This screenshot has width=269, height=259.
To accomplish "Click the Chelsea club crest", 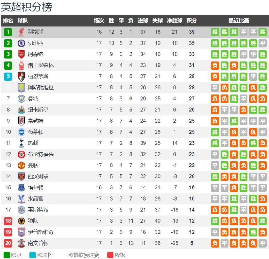I will pos(21,43).
